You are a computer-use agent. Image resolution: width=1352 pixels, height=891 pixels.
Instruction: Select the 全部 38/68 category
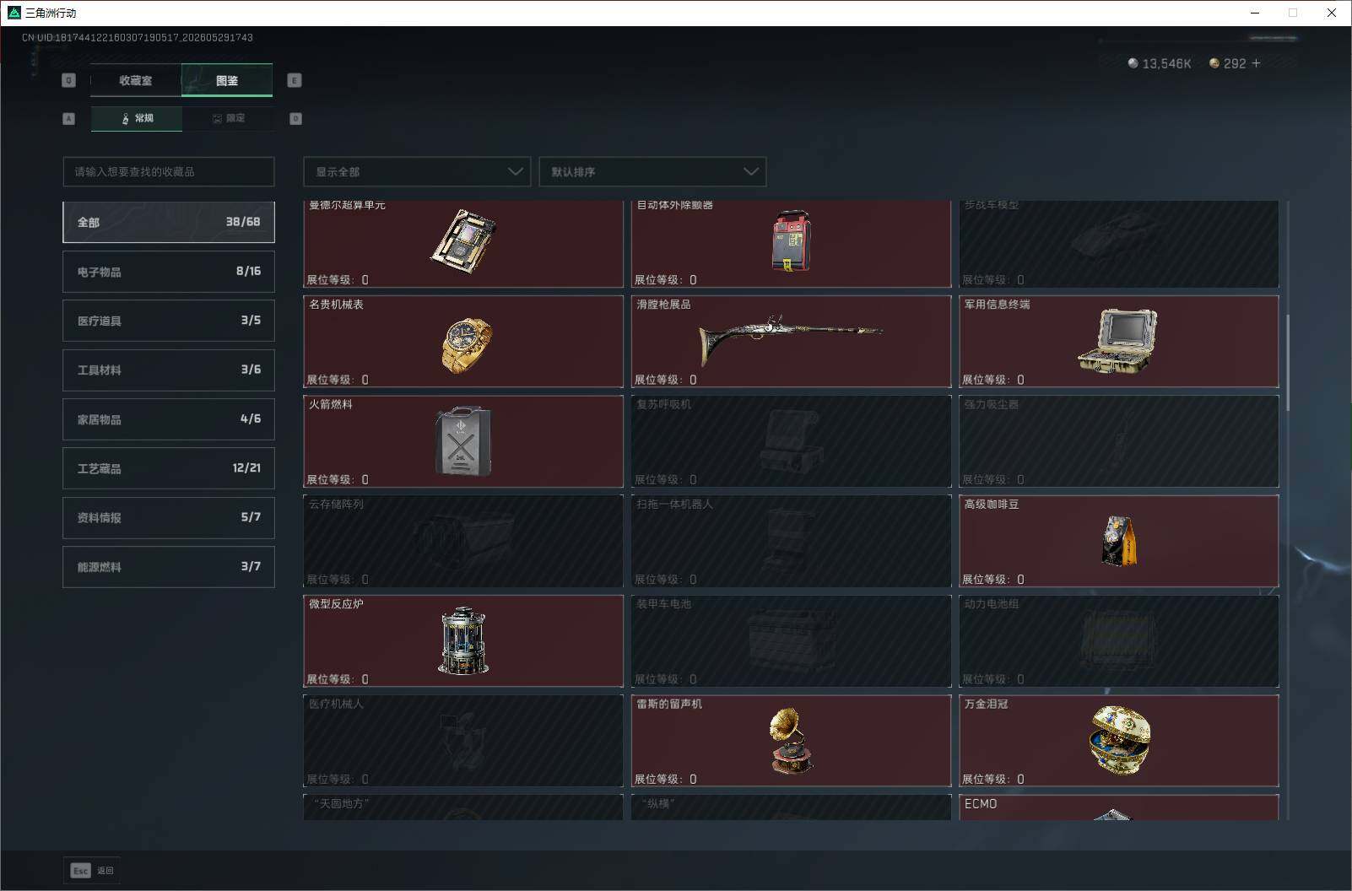coord(169,222)
